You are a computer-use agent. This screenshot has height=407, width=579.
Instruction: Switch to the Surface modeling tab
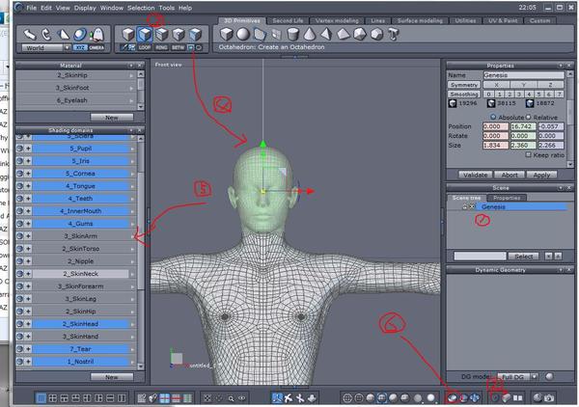[x=420, y=20]
